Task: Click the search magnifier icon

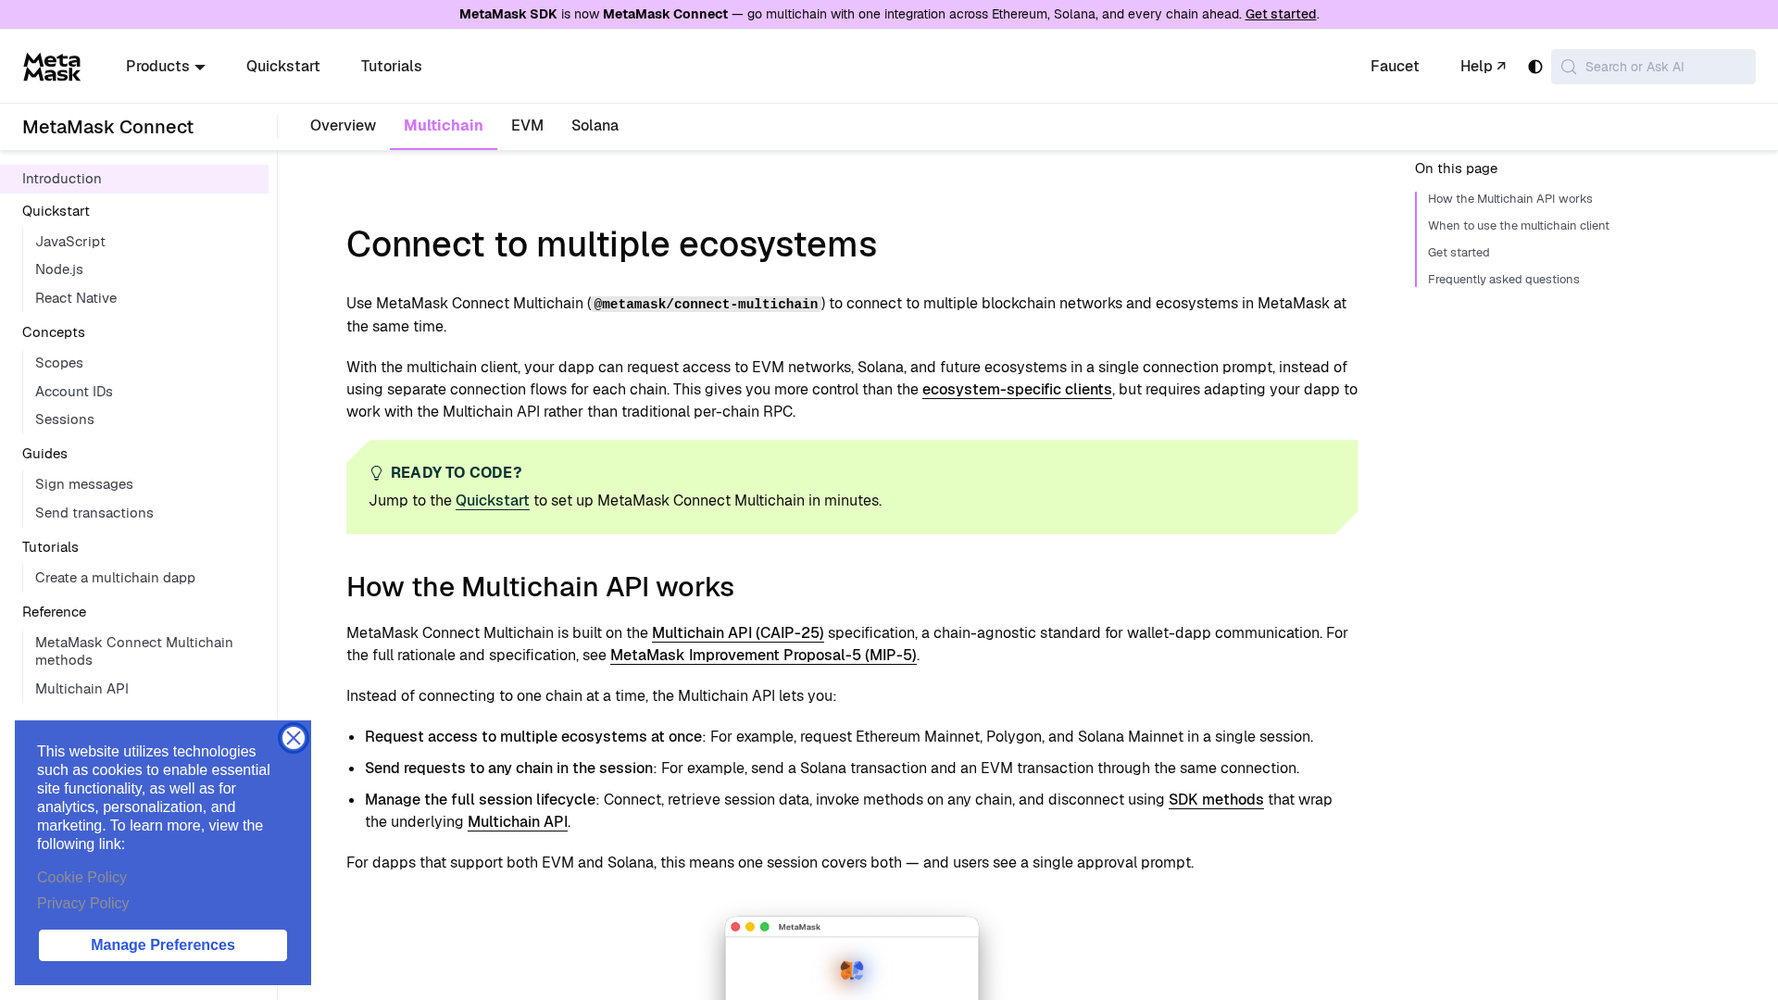Action: click(1569, 67)
